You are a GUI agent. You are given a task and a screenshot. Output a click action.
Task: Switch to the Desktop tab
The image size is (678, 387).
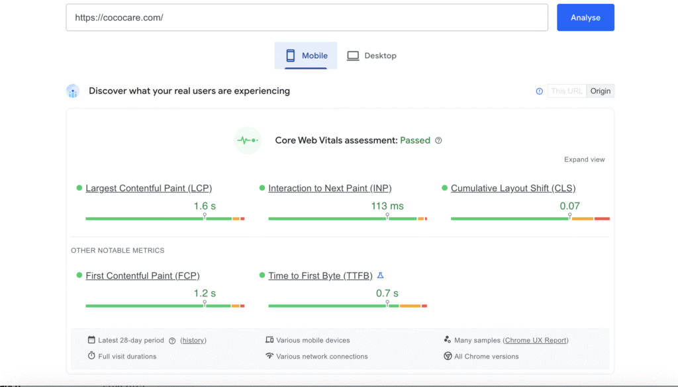coord(371,56)
